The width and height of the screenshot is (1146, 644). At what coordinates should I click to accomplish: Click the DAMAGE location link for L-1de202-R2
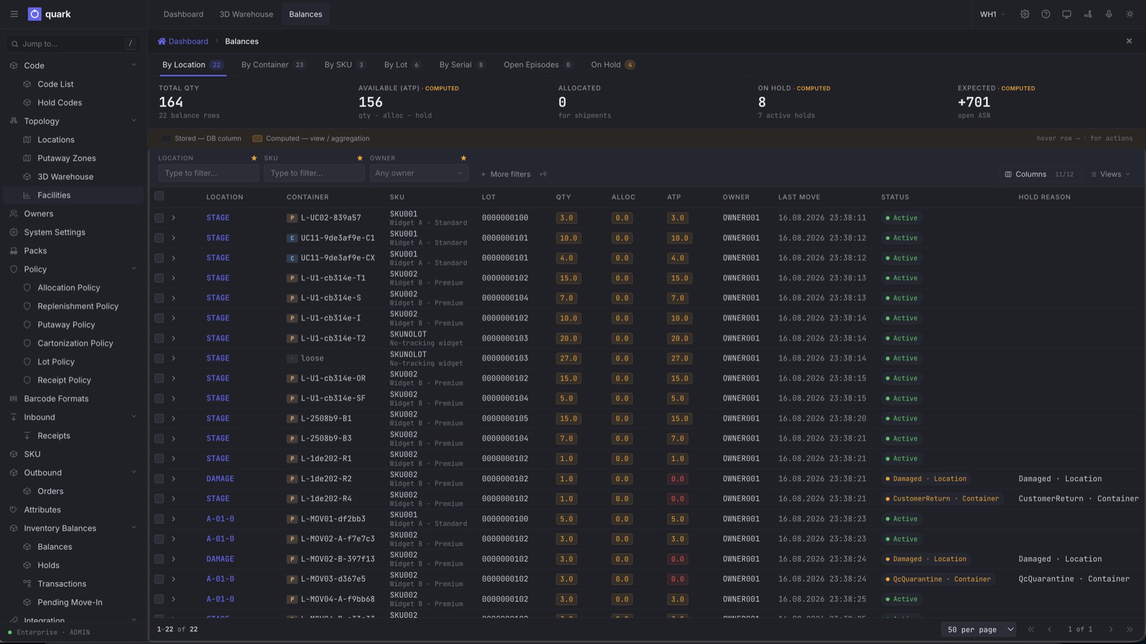point(220,479)
